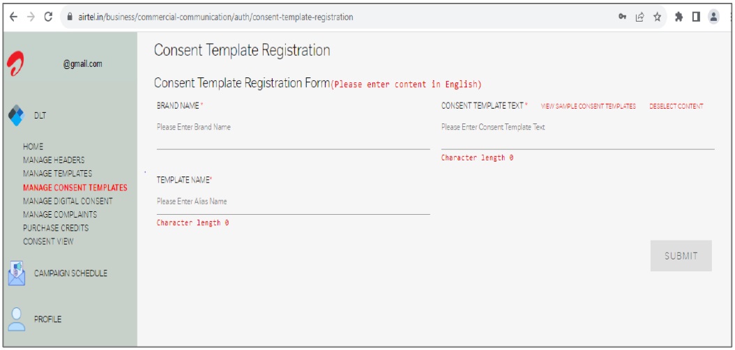
Task: Go to Purchase Credits in sidebar
Action: (x=56, y=228)
